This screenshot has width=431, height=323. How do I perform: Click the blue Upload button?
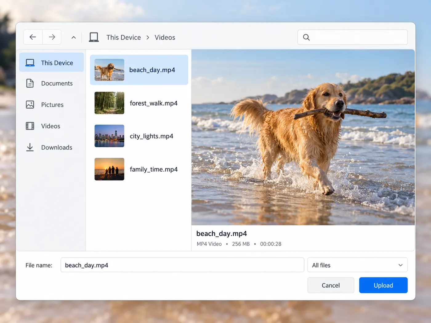pyautogui.click(x=383, y=285)
